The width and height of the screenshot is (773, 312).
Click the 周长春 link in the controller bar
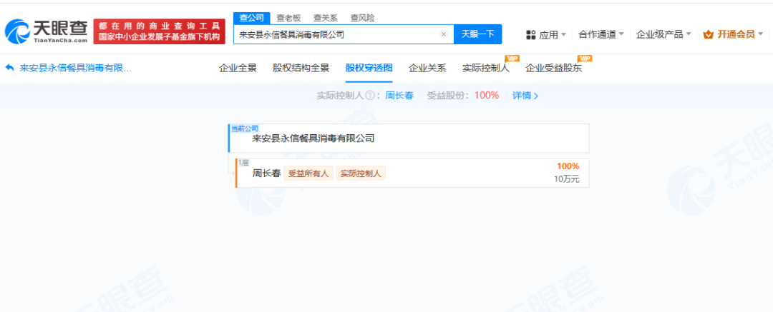point(399,96)
